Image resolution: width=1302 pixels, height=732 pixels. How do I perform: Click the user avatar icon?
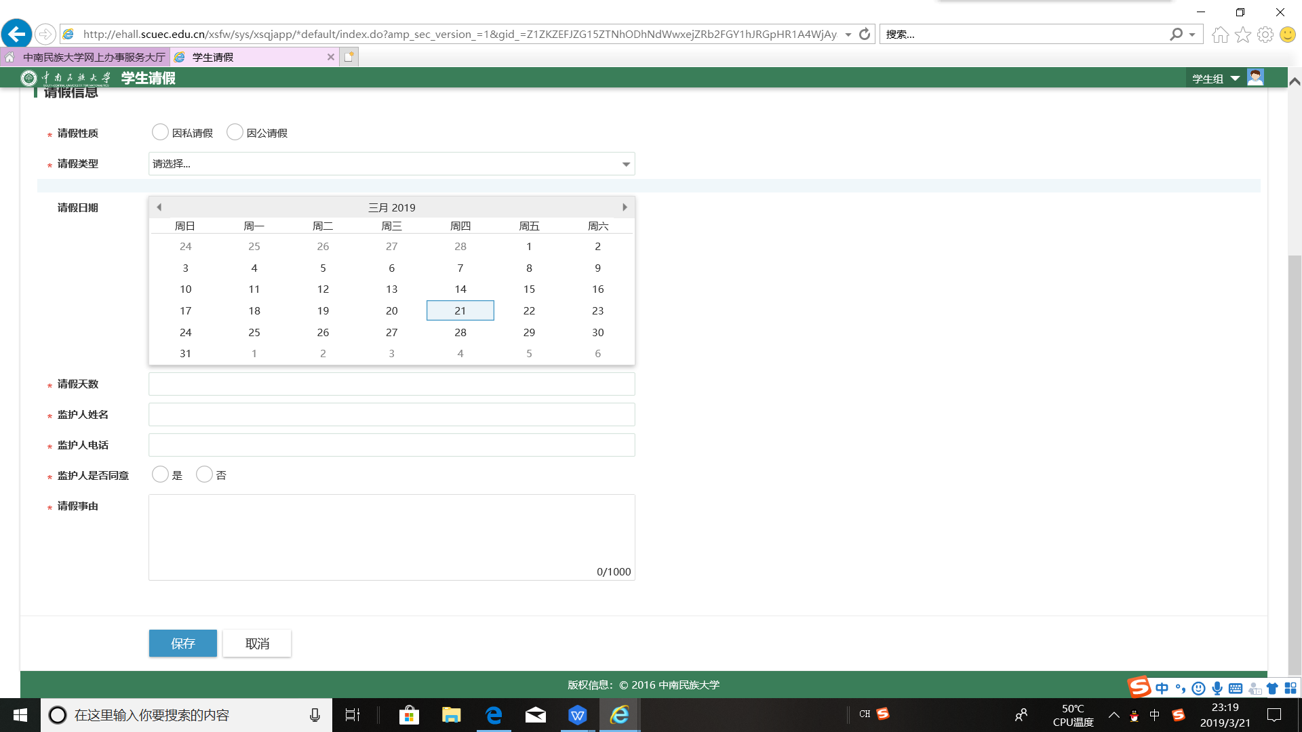1255,77
